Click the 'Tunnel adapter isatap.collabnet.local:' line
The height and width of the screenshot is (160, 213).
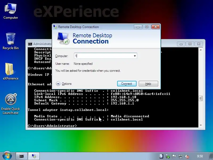point(68,110)
